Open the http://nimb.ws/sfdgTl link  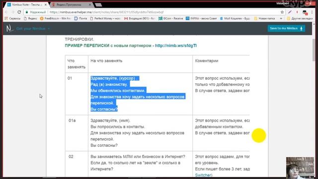[175, 46]
